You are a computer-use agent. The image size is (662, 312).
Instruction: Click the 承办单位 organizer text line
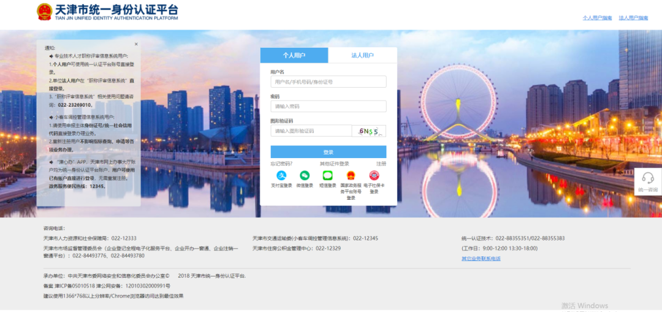(x=107, y=276)
